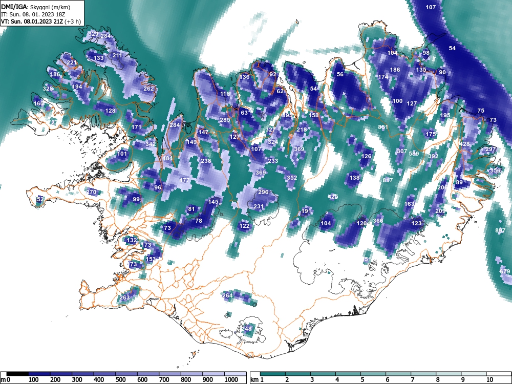Screen dimensions: 512x384
Task: Click the visibility value 145
Action: [x=213, y=202]
